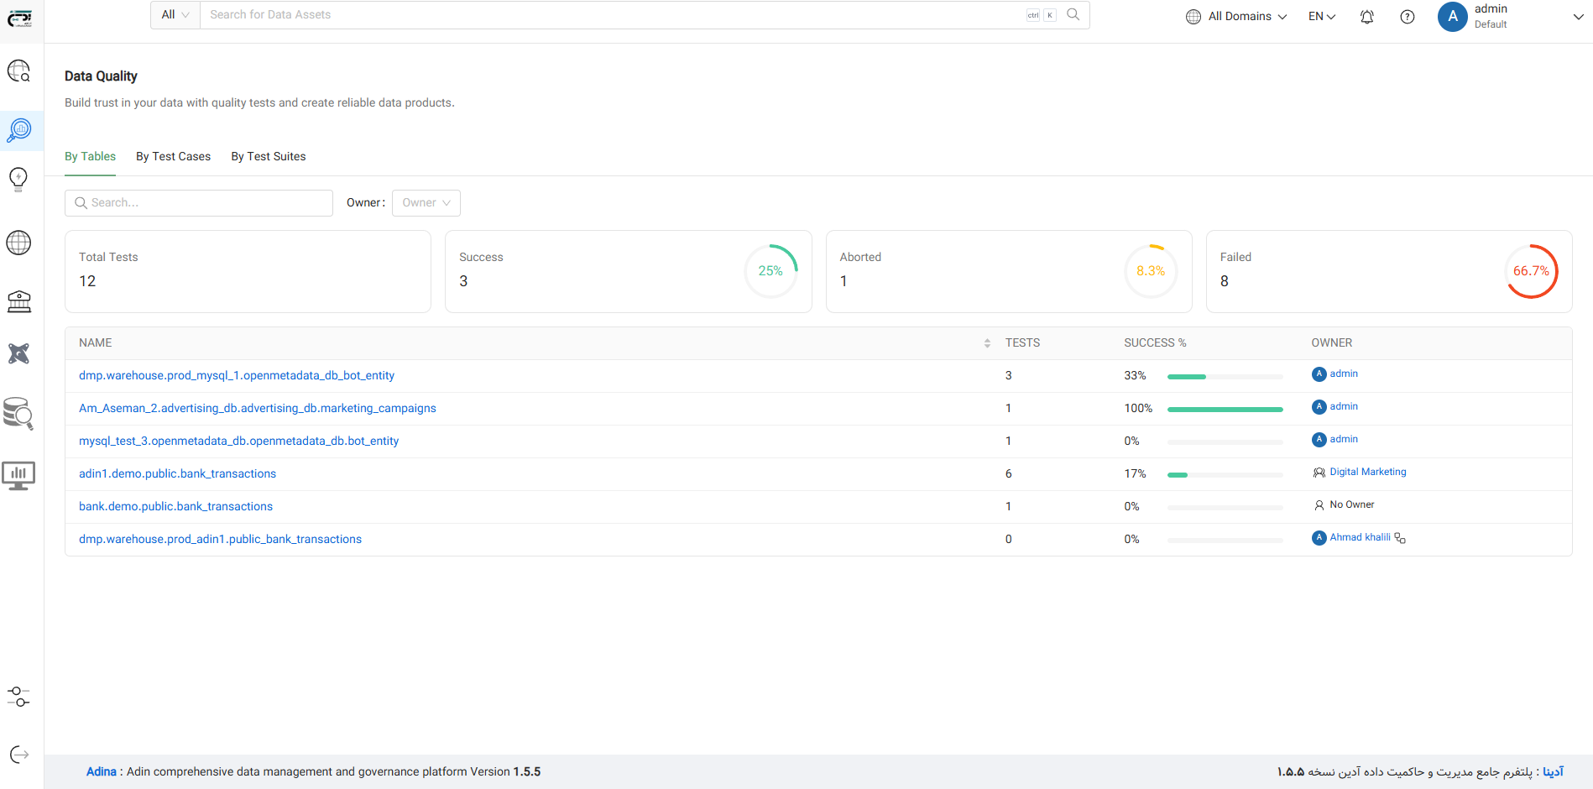Open the Governance building icon in the sidebar
The width and height of the screenshot is (1593, 789).
point(18,300)
